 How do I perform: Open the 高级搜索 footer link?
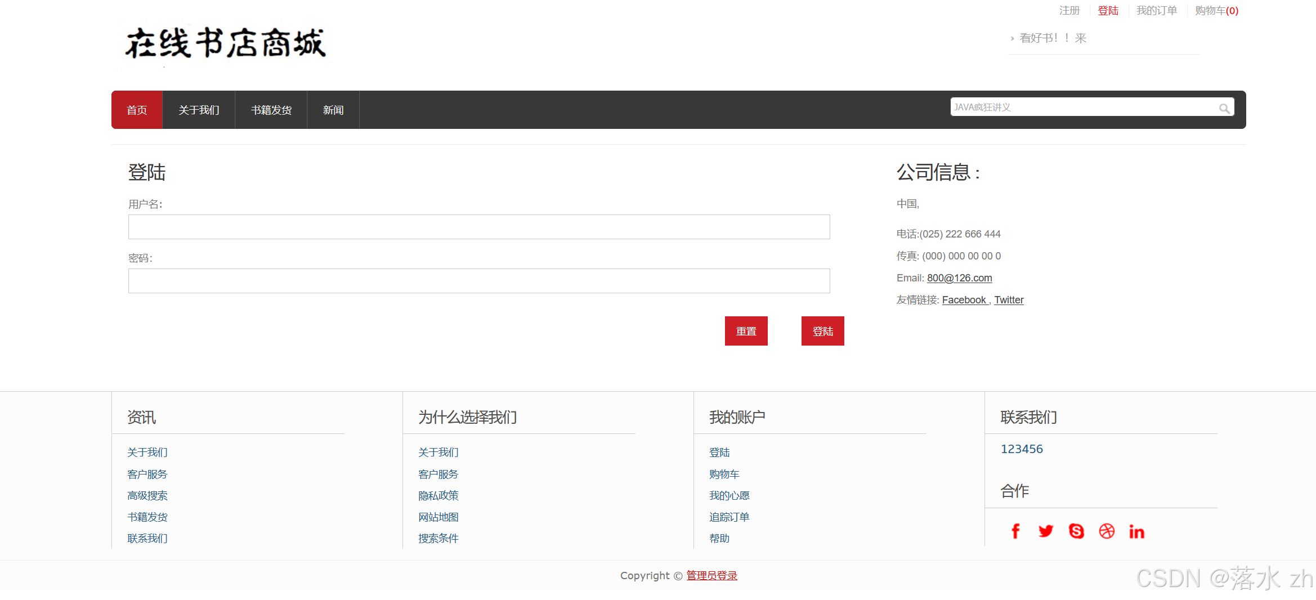(x=147, y=496)
